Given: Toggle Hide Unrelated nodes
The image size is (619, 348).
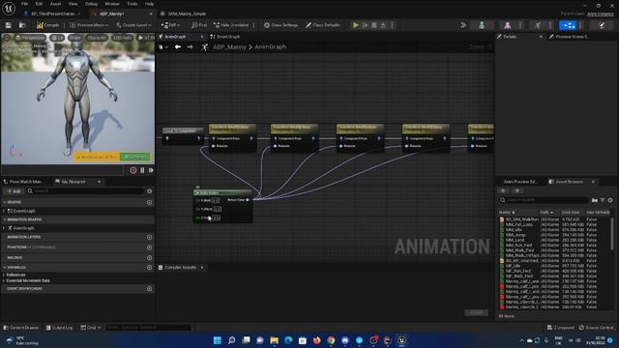Looking at the screenshot, I should [x=231, y=25].
